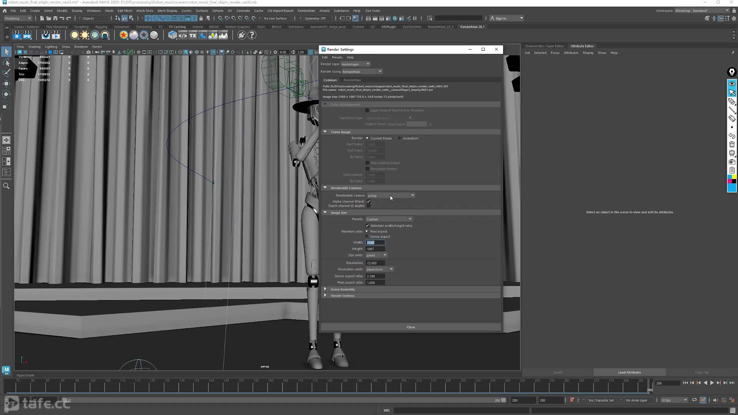The width and height of the screenshot is (738, 415).
Task: Choose Pixel aspect radio option
Action: coord(367,231)
